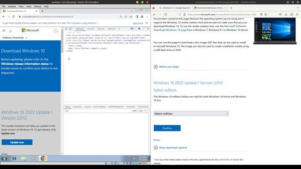
Task: Dismiss the Chrome update warning bar
Action: tap(147, 23)
